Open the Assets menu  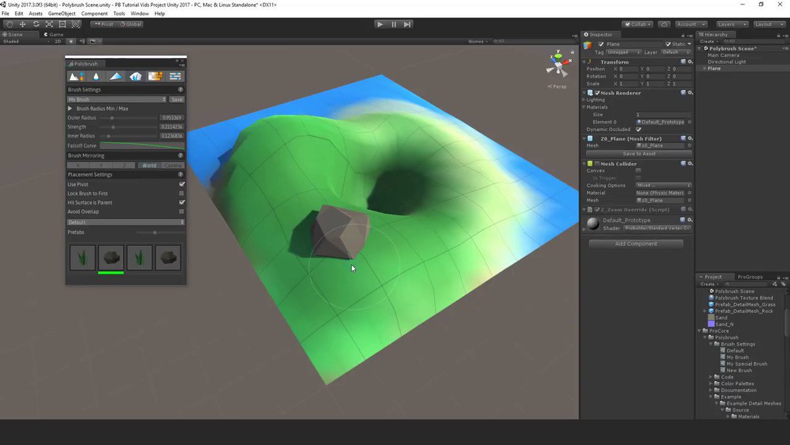click(36, 13)
